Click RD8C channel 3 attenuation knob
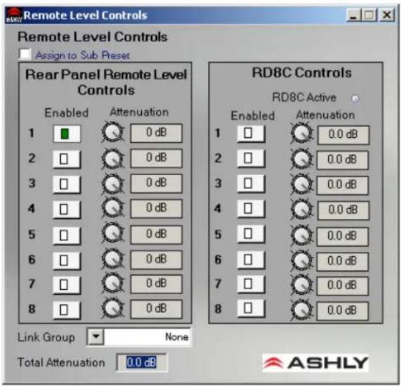 (302, 184)
